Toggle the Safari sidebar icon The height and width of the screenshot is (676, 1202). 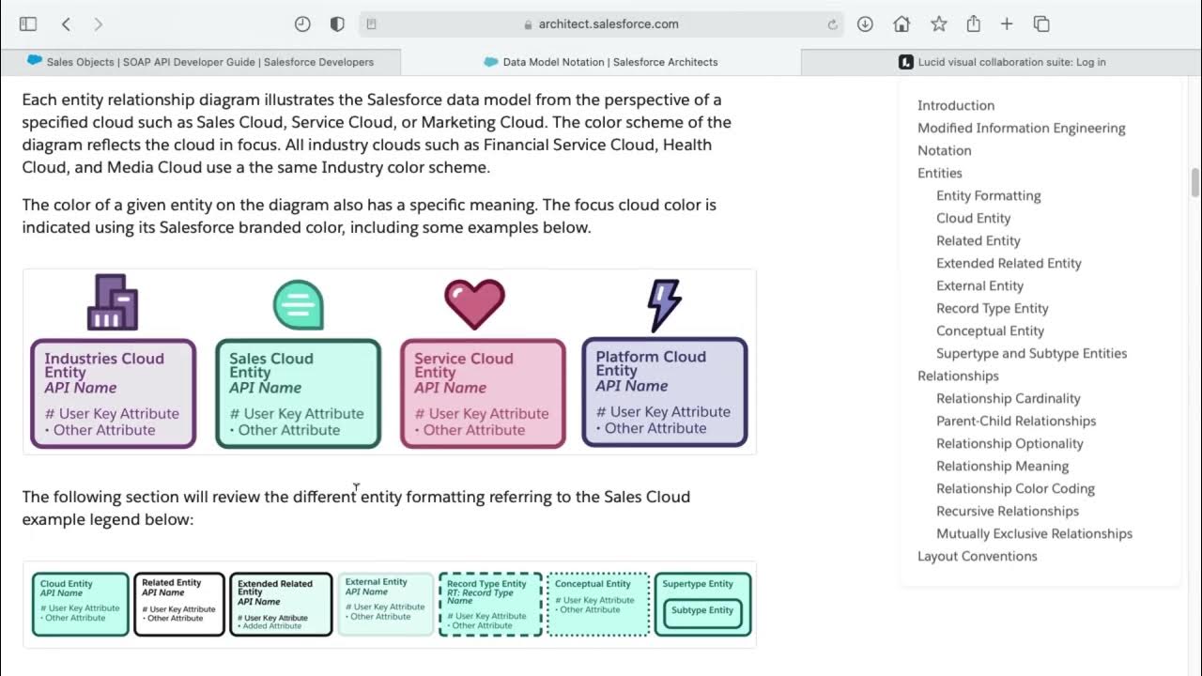(x=28, y=24)
